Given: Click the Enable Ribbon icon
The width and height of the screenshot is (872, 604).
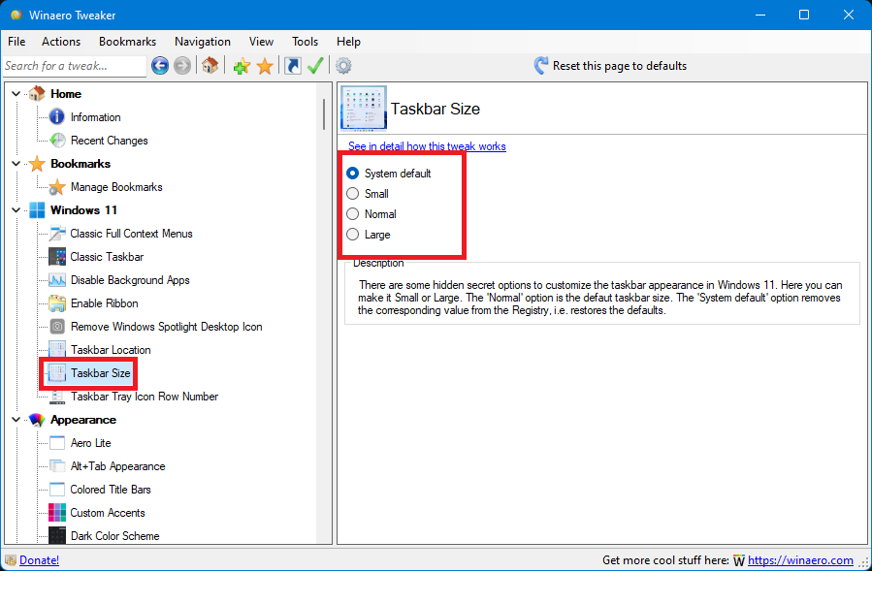Looking at the screenshot, I should tap(57, 303).
